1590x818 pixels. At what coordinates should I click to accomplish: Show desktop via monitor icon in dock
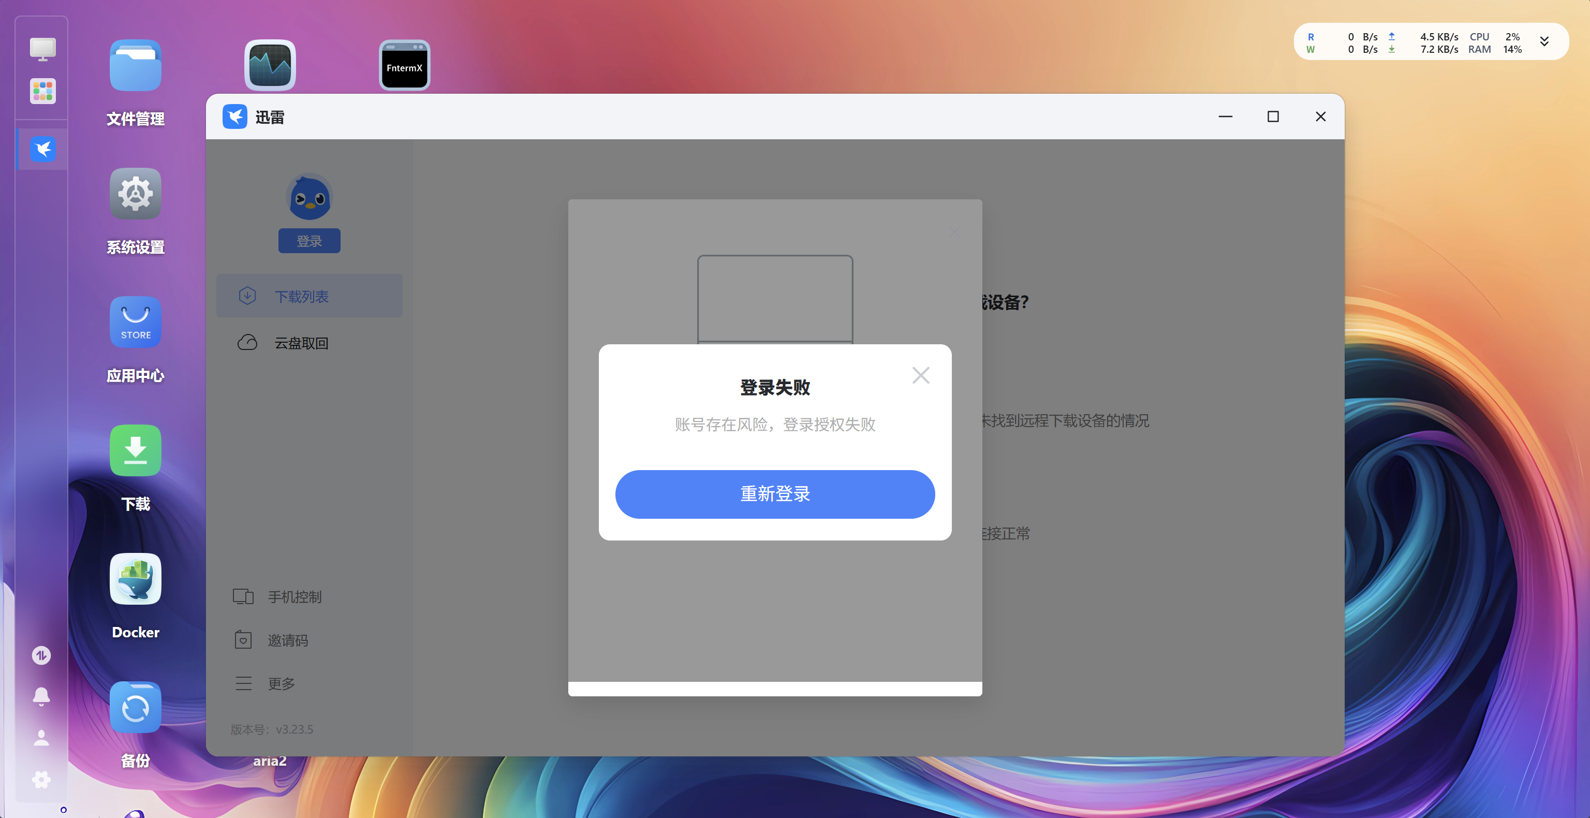[x=42, y=49]
